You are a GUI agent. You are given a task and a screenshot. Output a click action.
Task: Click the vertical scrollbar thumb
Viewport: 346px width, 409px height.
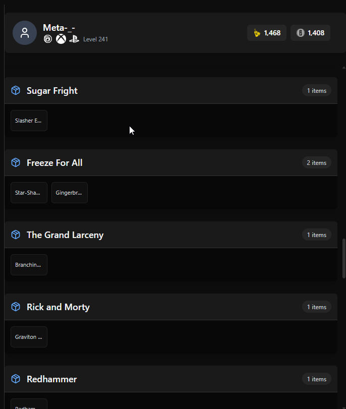pos(344,258)
